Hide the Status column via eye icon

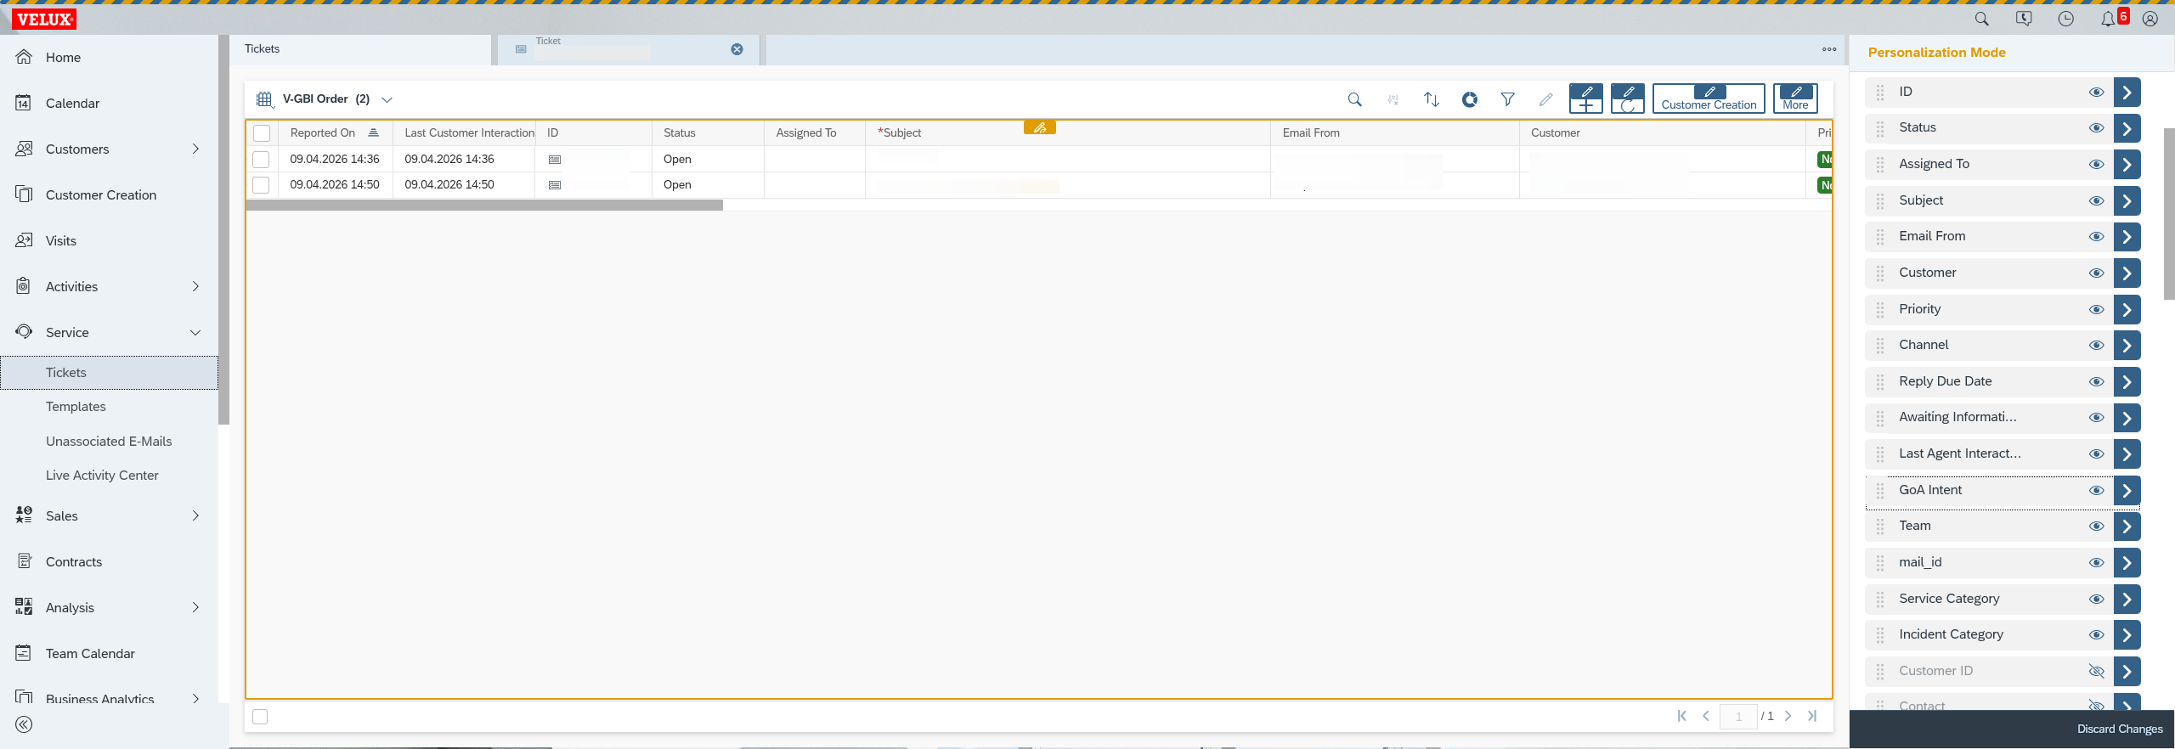pos(2096,128)
